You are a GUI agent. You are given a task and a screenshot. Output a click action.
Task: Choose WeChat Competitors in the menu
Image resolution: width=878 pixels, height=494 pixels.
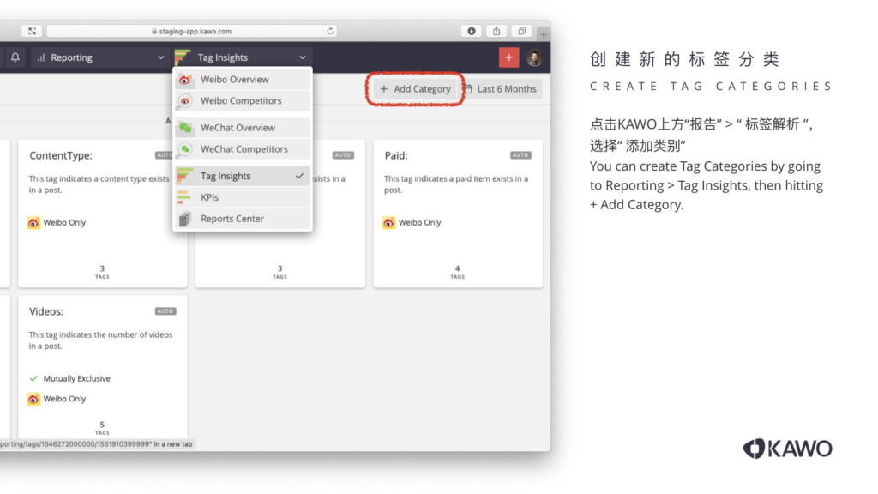(243, 149)
